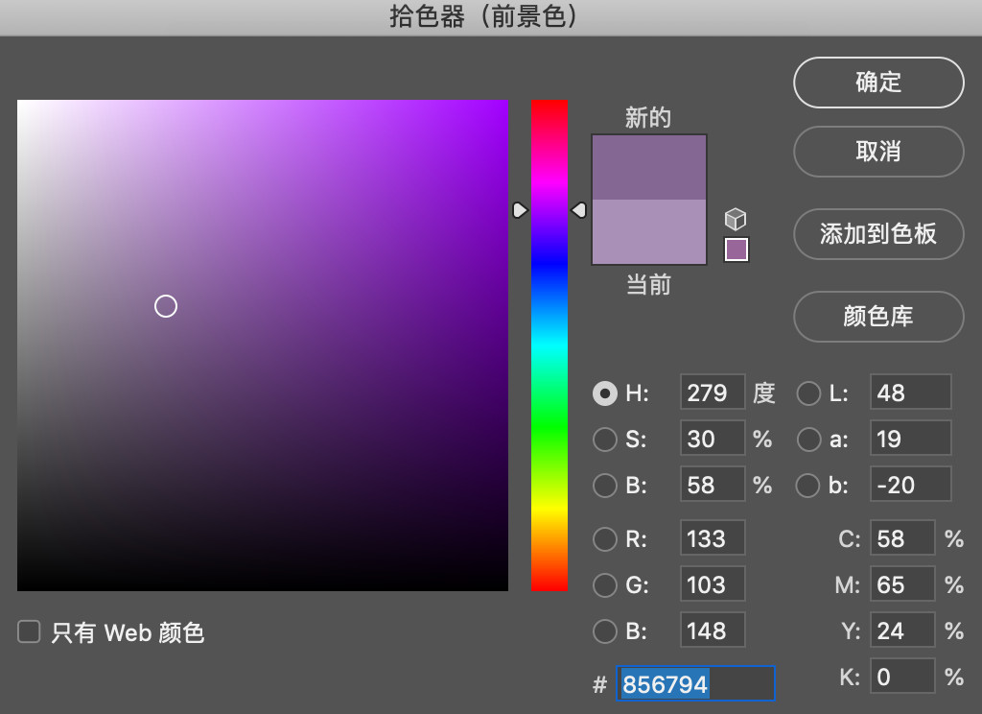Click the 当前 current color swatch
Image resolution: width=982 pixels, height=714 pixels.
pyautogui.click(x=648, y=232)
